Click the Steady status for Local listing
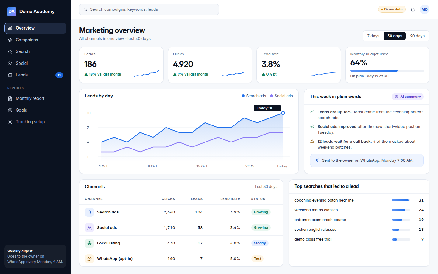This screenshot has height=274, width=438. tap(260, 243)
